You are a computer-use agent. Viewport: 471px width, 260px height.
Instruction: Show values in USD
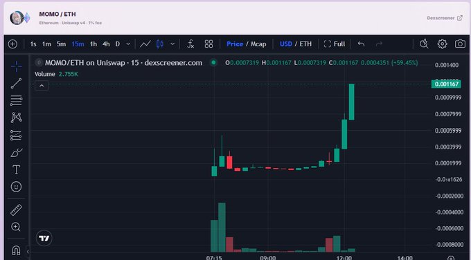coord(285,44)
